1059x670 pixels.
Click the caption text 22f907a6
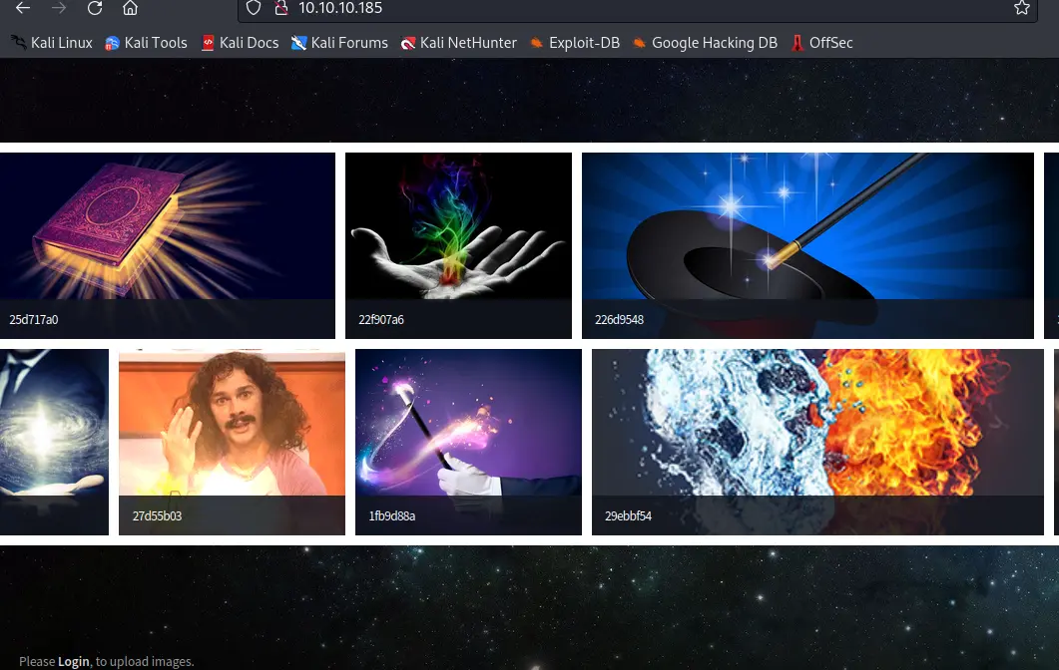point(381,319)
